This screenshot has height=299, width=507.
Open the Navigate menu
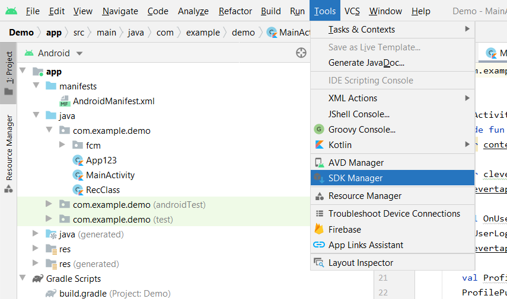pos(120,11)
